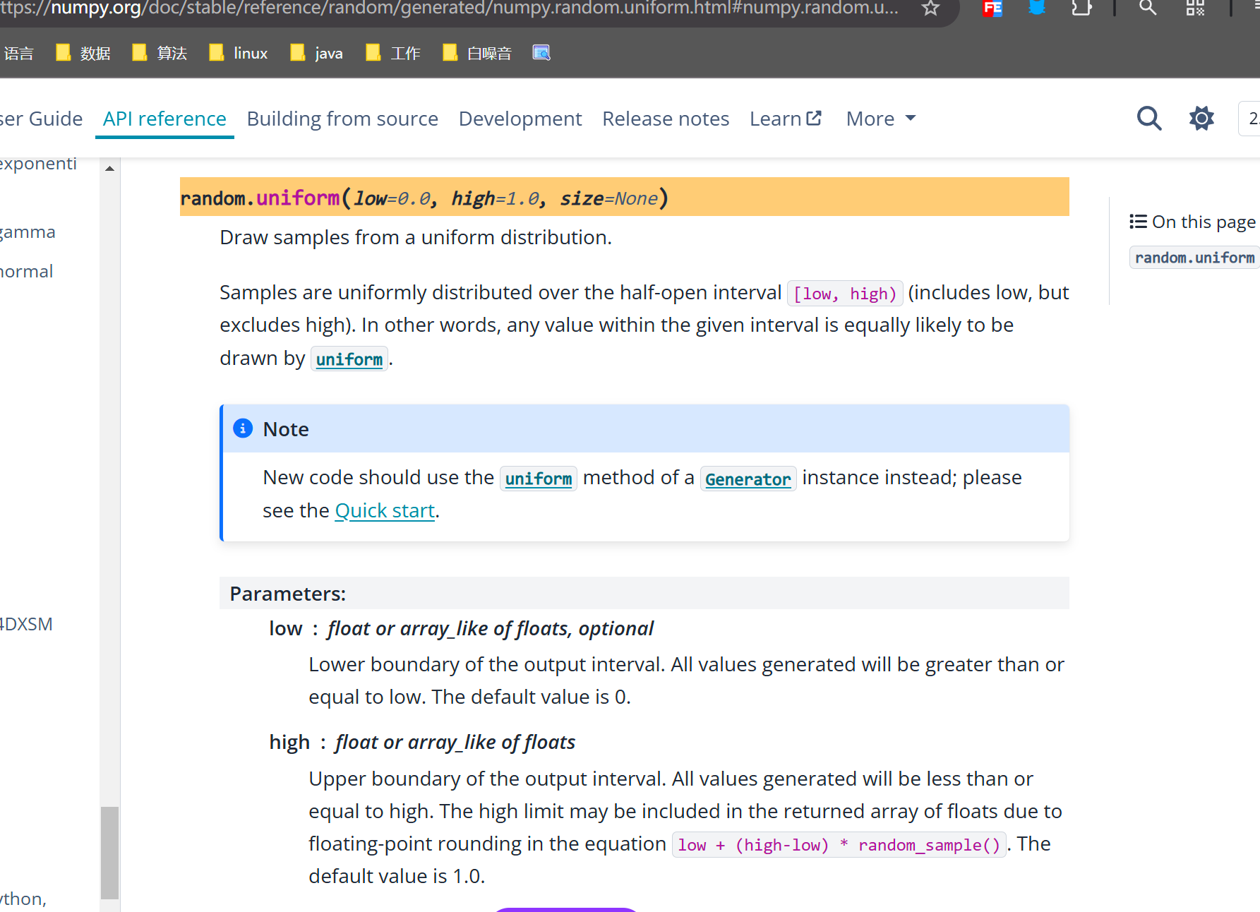Click the sidebar scrollbar thumb
This screenshot has width=1260, height=912.
click(109, 853)
